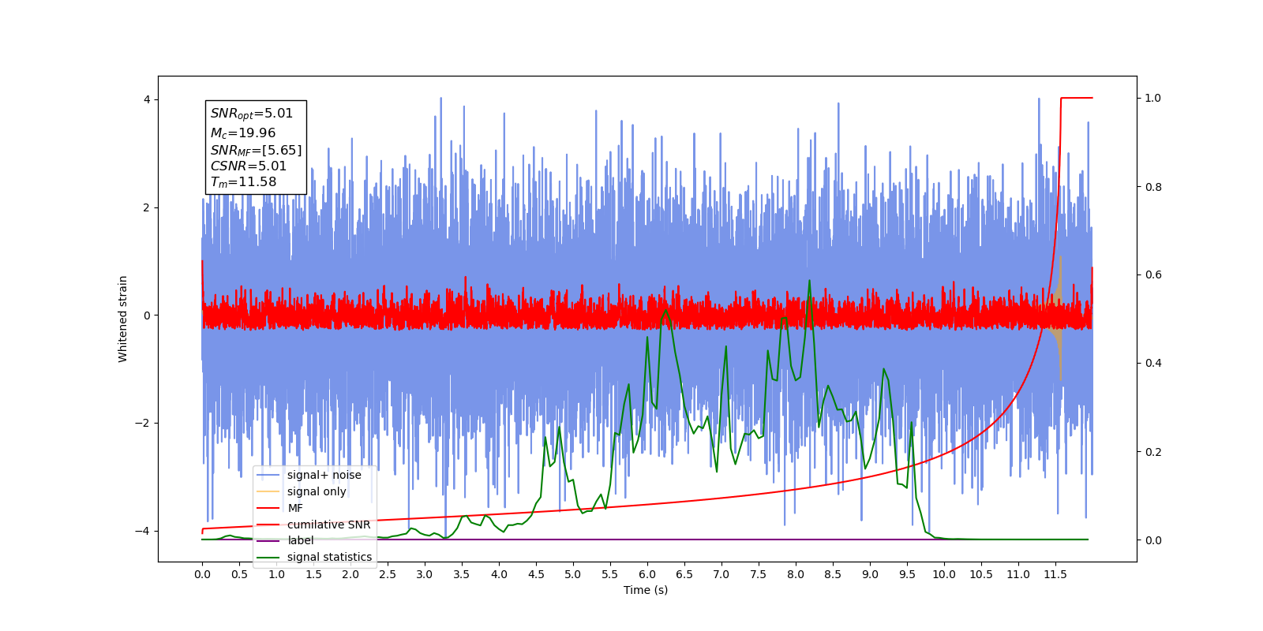Click the 4.0 x-axis tick label
Image resolution: width=1263 pixels, height=631 pixels.
[499, 574]
